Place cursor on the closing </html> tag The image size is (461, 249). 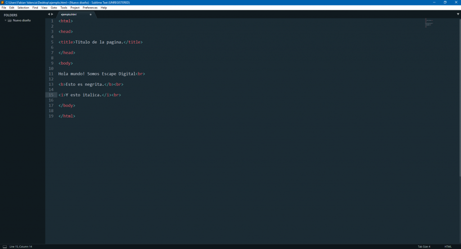coord(67,116)
